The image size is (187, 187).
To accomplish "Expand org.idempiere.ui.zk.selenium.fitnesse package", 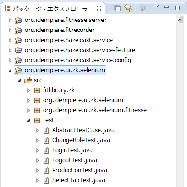I will pos(29,110).
